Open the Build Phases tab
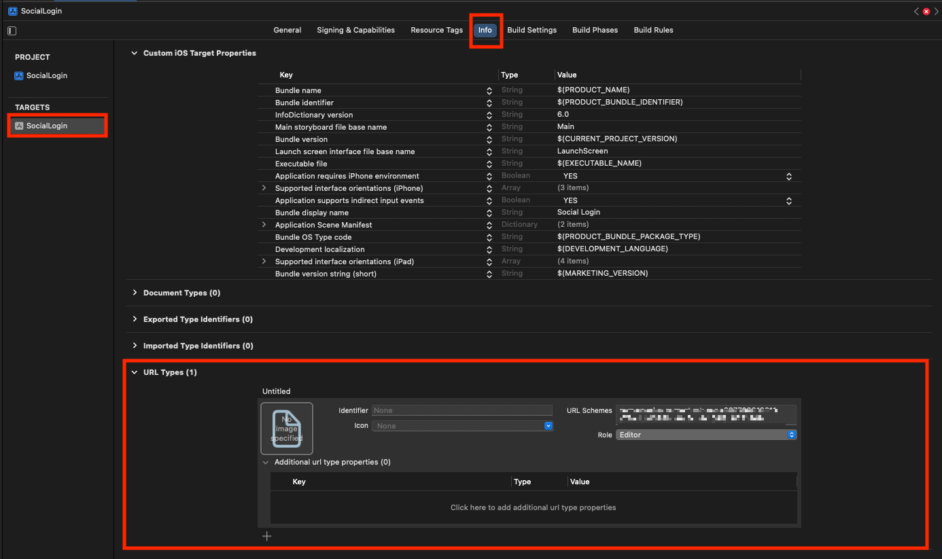This screenshot has height=559, width=942. (595, 30)
